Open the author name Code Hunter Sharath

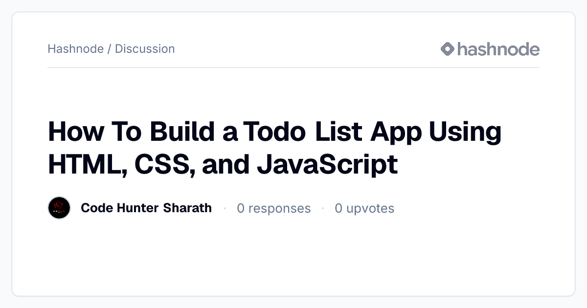(146, 208)
